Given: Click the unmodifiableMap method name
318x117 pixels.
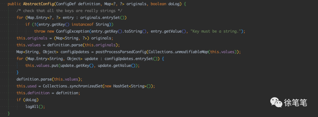Looking at the screenshot, I should (x=191, y=52).
